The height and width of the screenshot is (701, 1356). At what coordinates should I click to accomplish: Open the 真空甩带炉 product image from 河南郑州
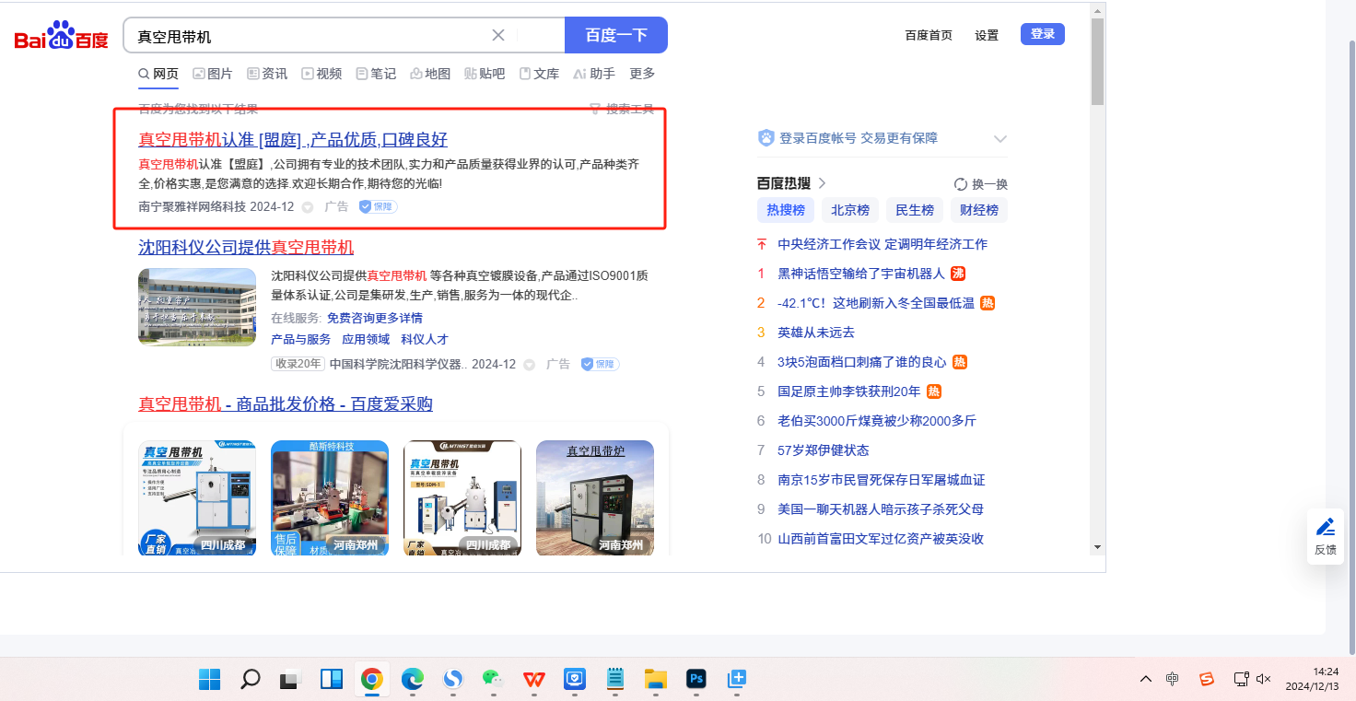(595, 497)
